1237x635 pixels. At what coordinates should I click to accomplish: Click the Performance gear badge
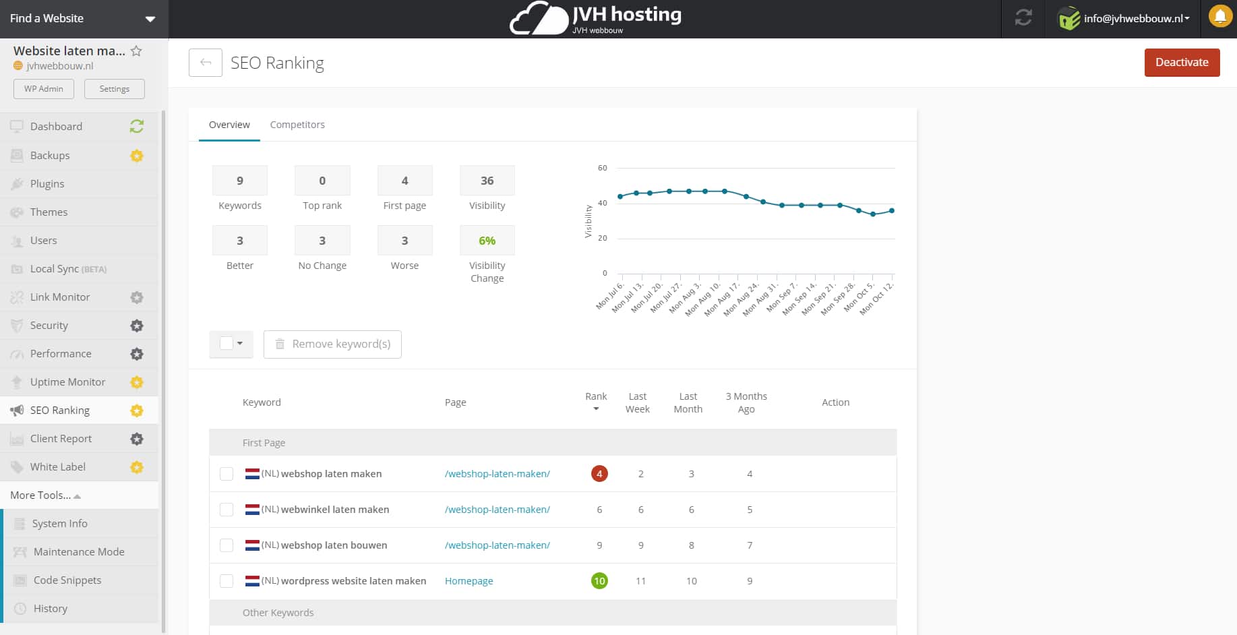point(137,354)
